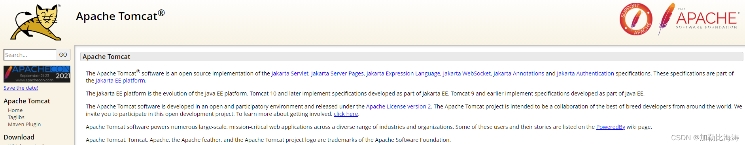
Task: Click the Download sidebar heading
Action: tap(19, 137)
